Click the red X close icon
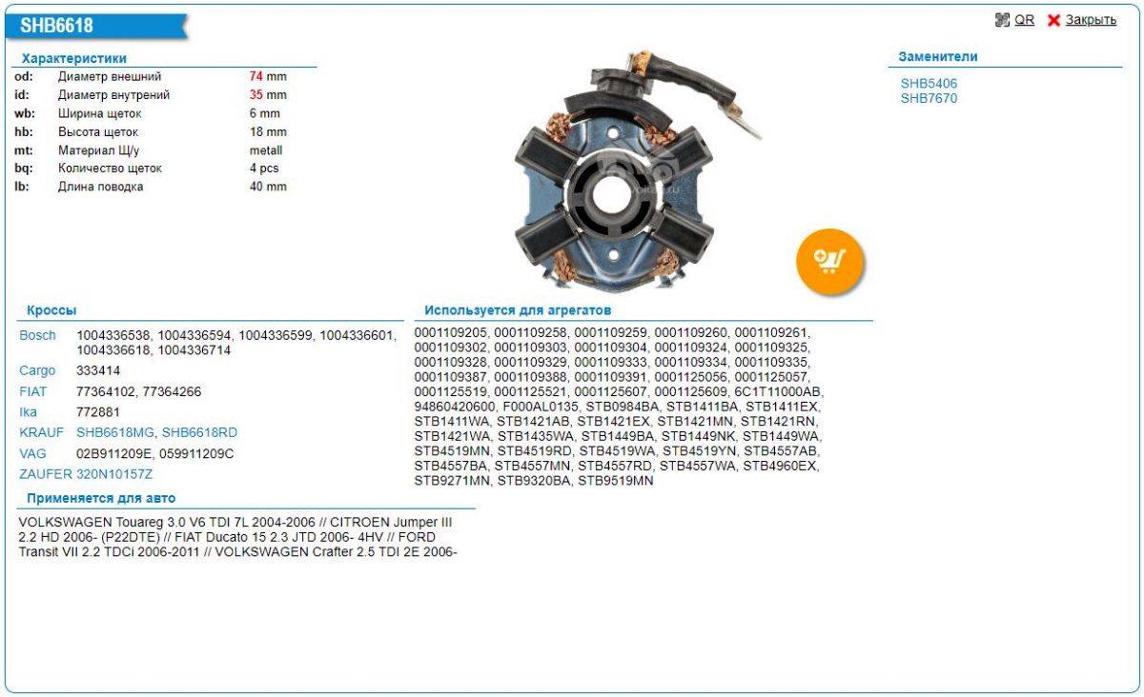The height and width of the screenshot is (697, 1144). point(1053,20)
